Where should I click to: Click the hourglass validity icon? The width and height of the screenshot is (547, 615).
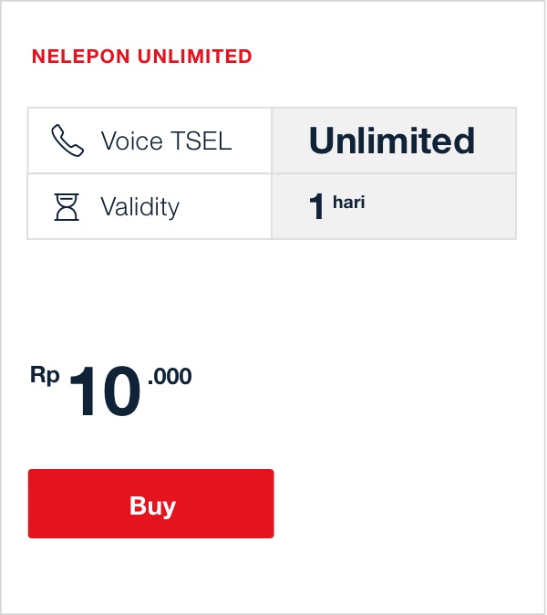click(x=67, y=207)
